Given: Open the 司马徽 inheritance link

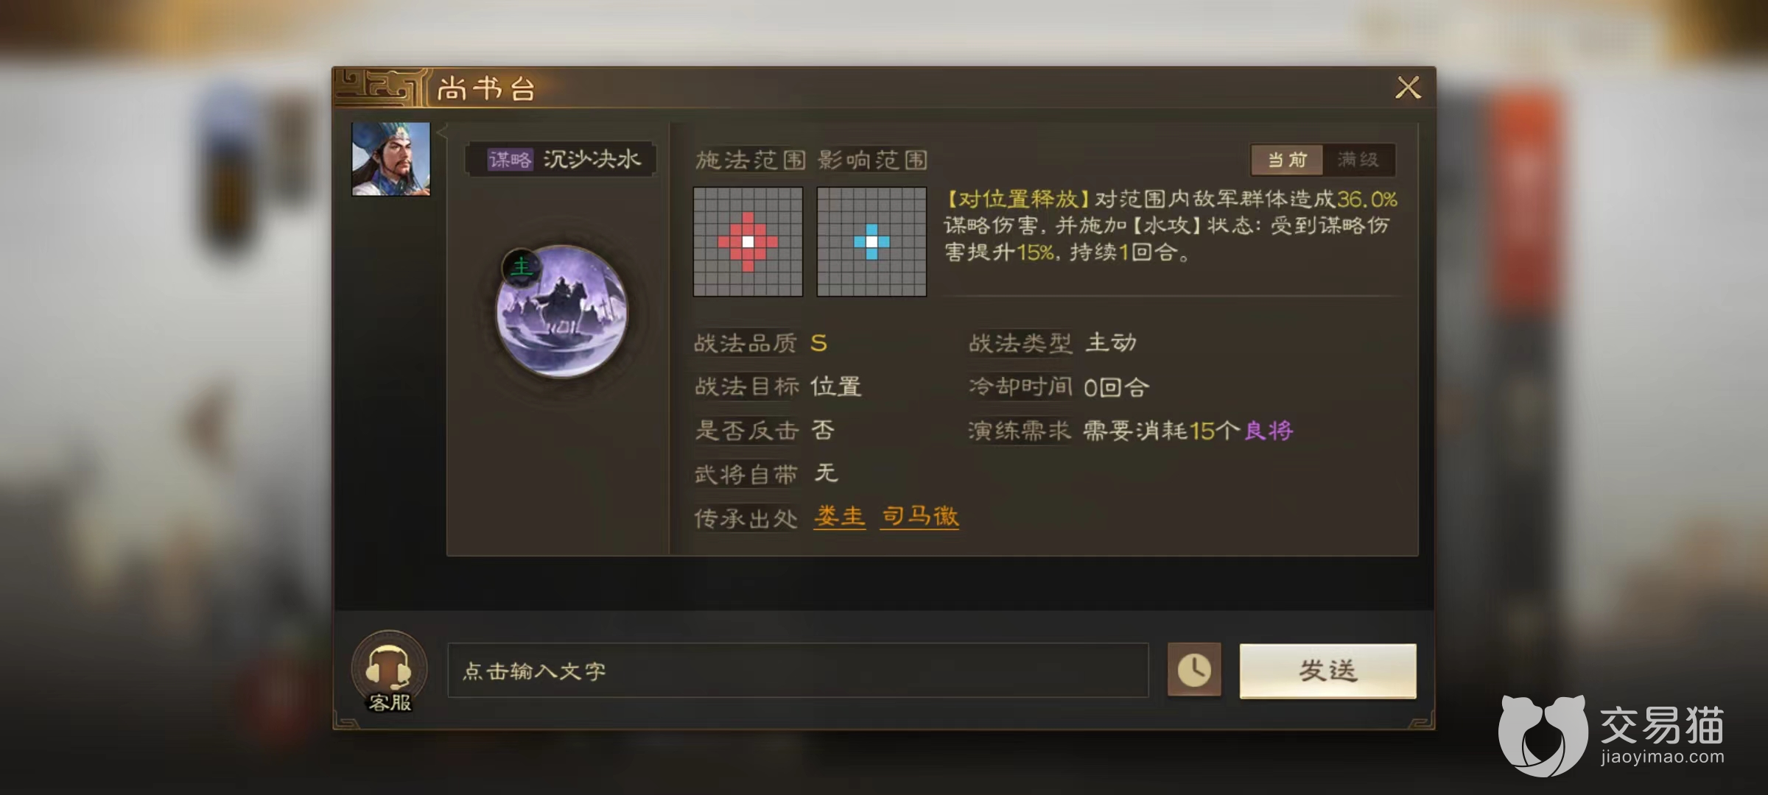Looking at the screenshot, I should click(919, 516).
